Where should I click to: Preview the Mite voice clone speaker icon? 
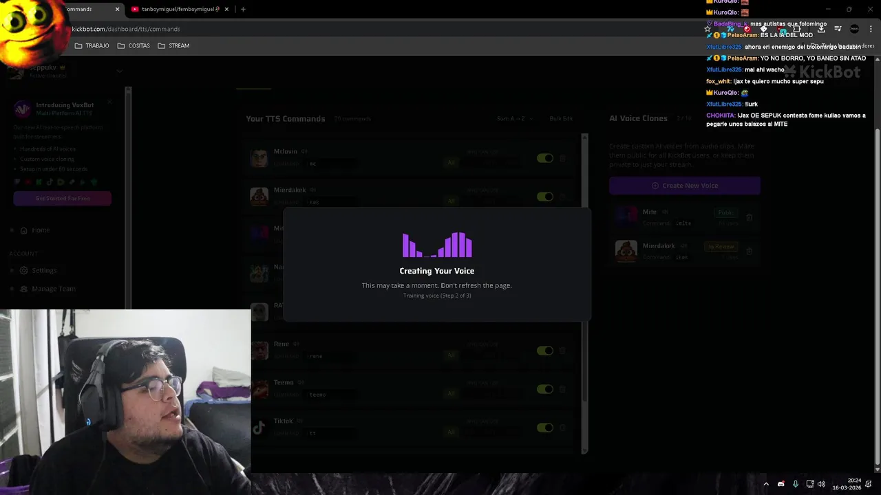point(665,212)
